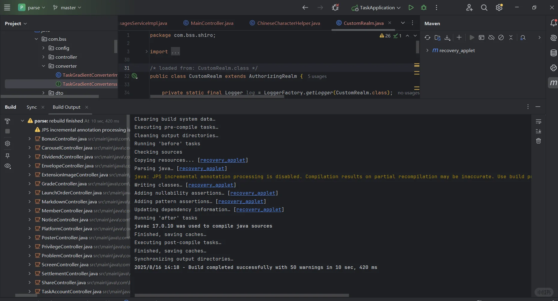This screenshot has height=301, width=558.
Task: Click recovery_applet link after Copying resources
Action: [223, 160]
